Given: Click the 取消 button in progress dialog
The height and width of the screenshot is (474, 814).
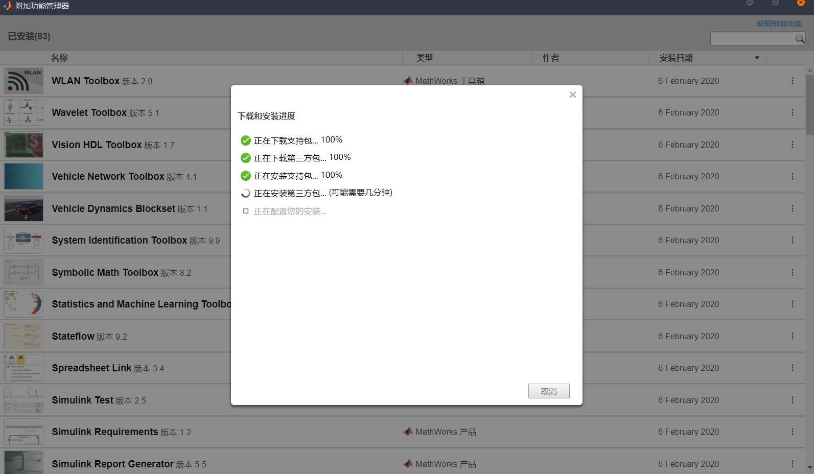Looking at the screenshot, I should 549,391.
